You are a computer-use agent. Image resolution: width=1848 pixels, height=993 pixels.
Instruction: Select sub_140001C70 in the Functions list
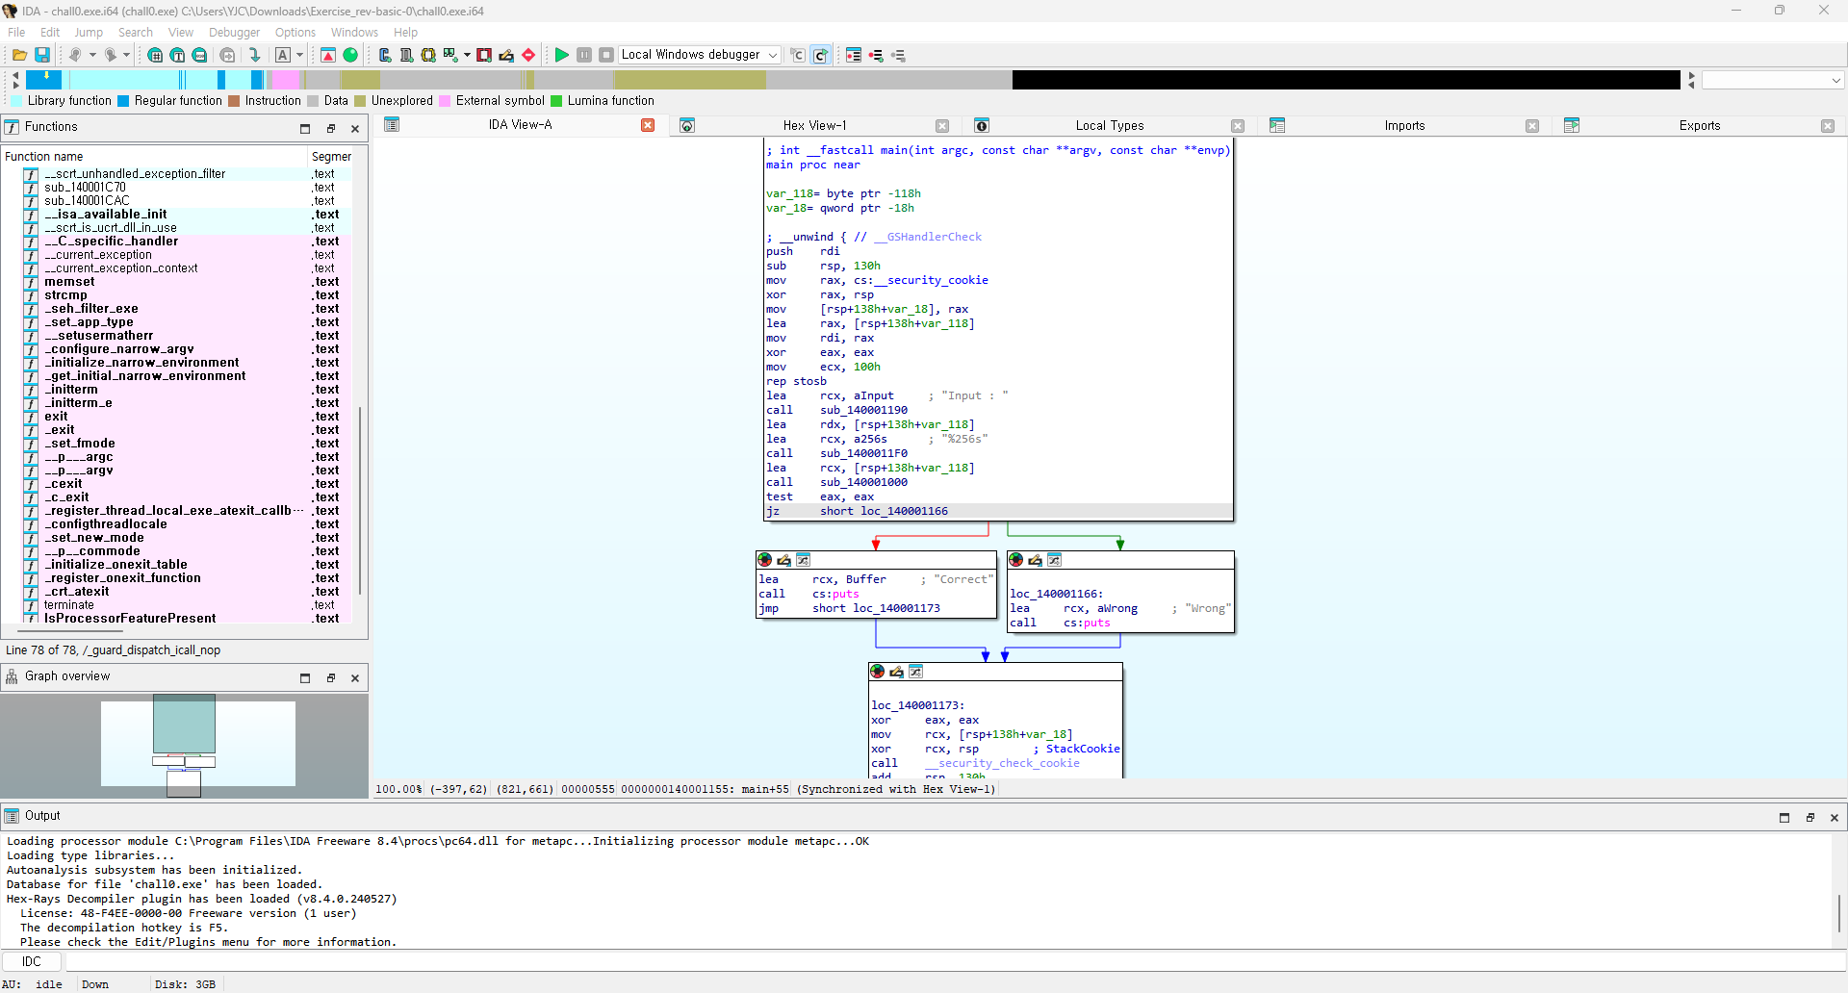pyautogui.click(x=85, y=188)
